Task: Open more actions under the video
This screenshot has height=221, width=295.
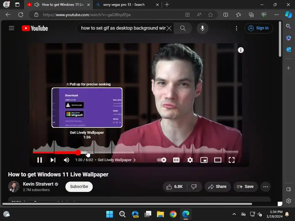Action: tap(266, 186)
